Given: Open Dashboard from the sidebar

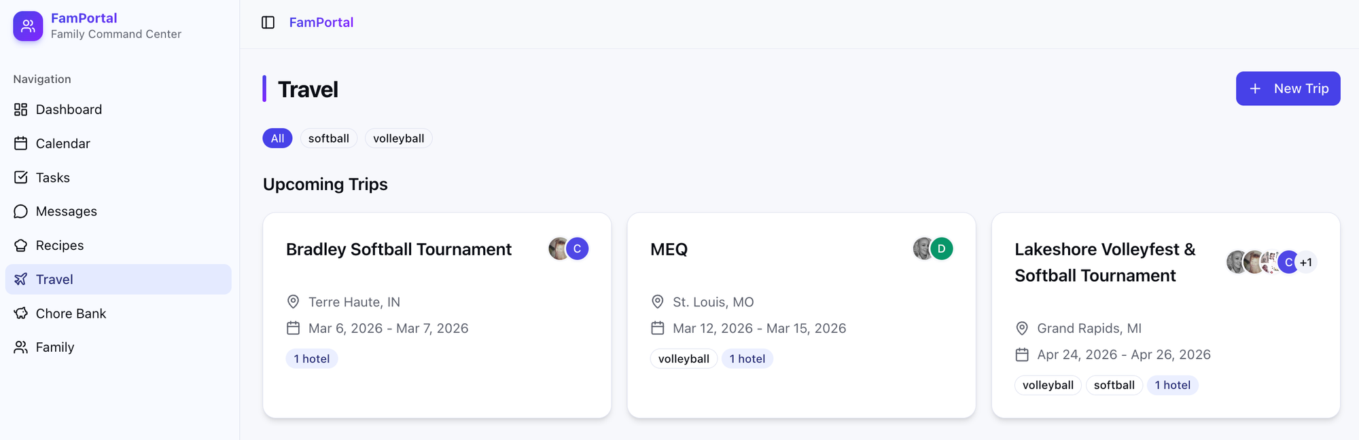Looking at the screenshot, I should [x=69, y=109].
